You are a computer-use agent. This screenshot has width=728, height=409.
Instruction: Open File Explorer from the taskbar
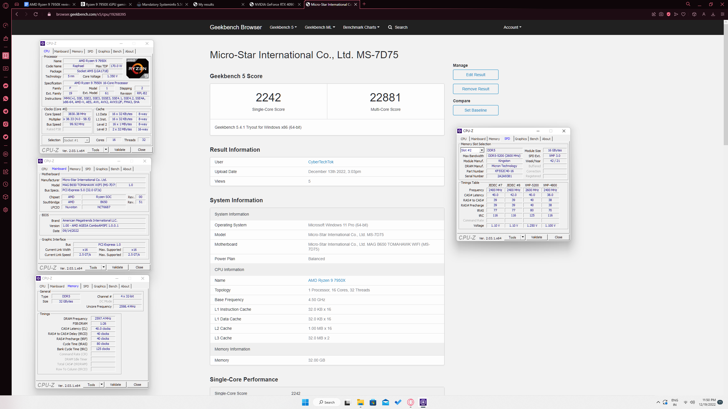[x=361, y=402]
